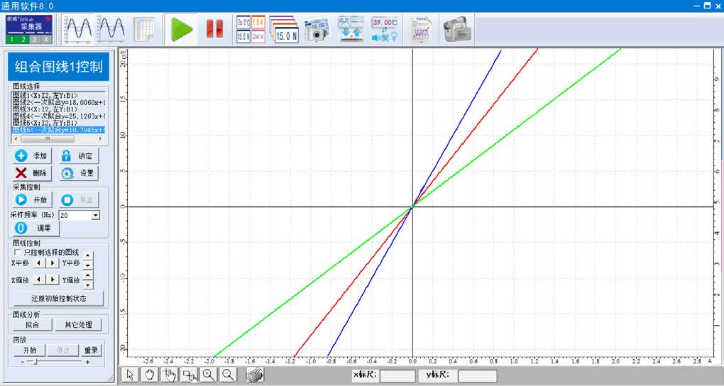Select the zoom-in magnifier tool
Screen dimensions: 724x386
(209, 375)
